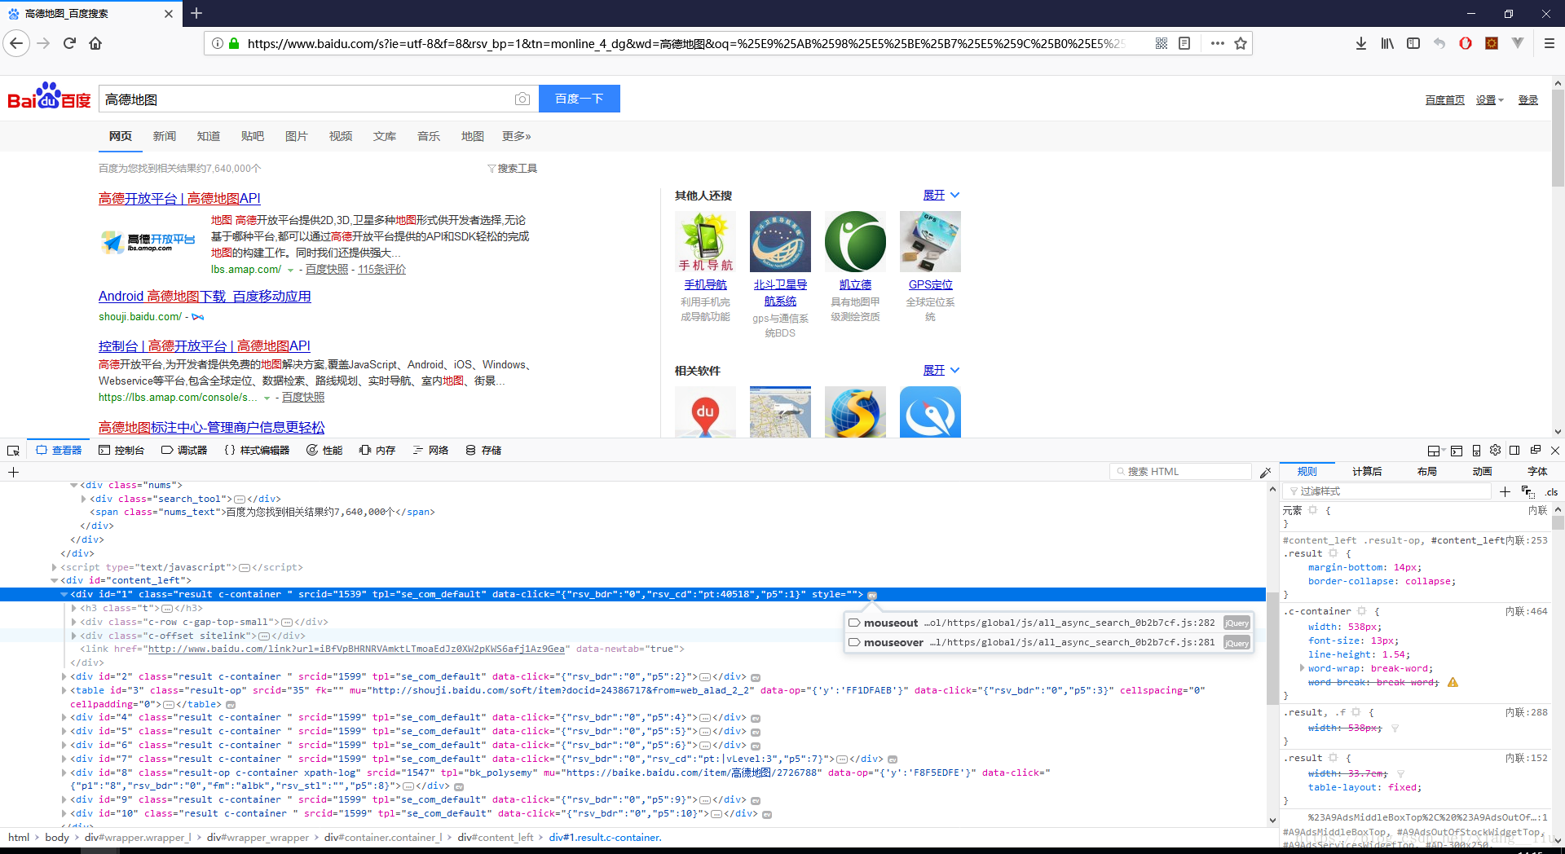Viewport: 1565px width, 854px height.
Task: Expand the script type text/javascript node
Action: [55, 567]
